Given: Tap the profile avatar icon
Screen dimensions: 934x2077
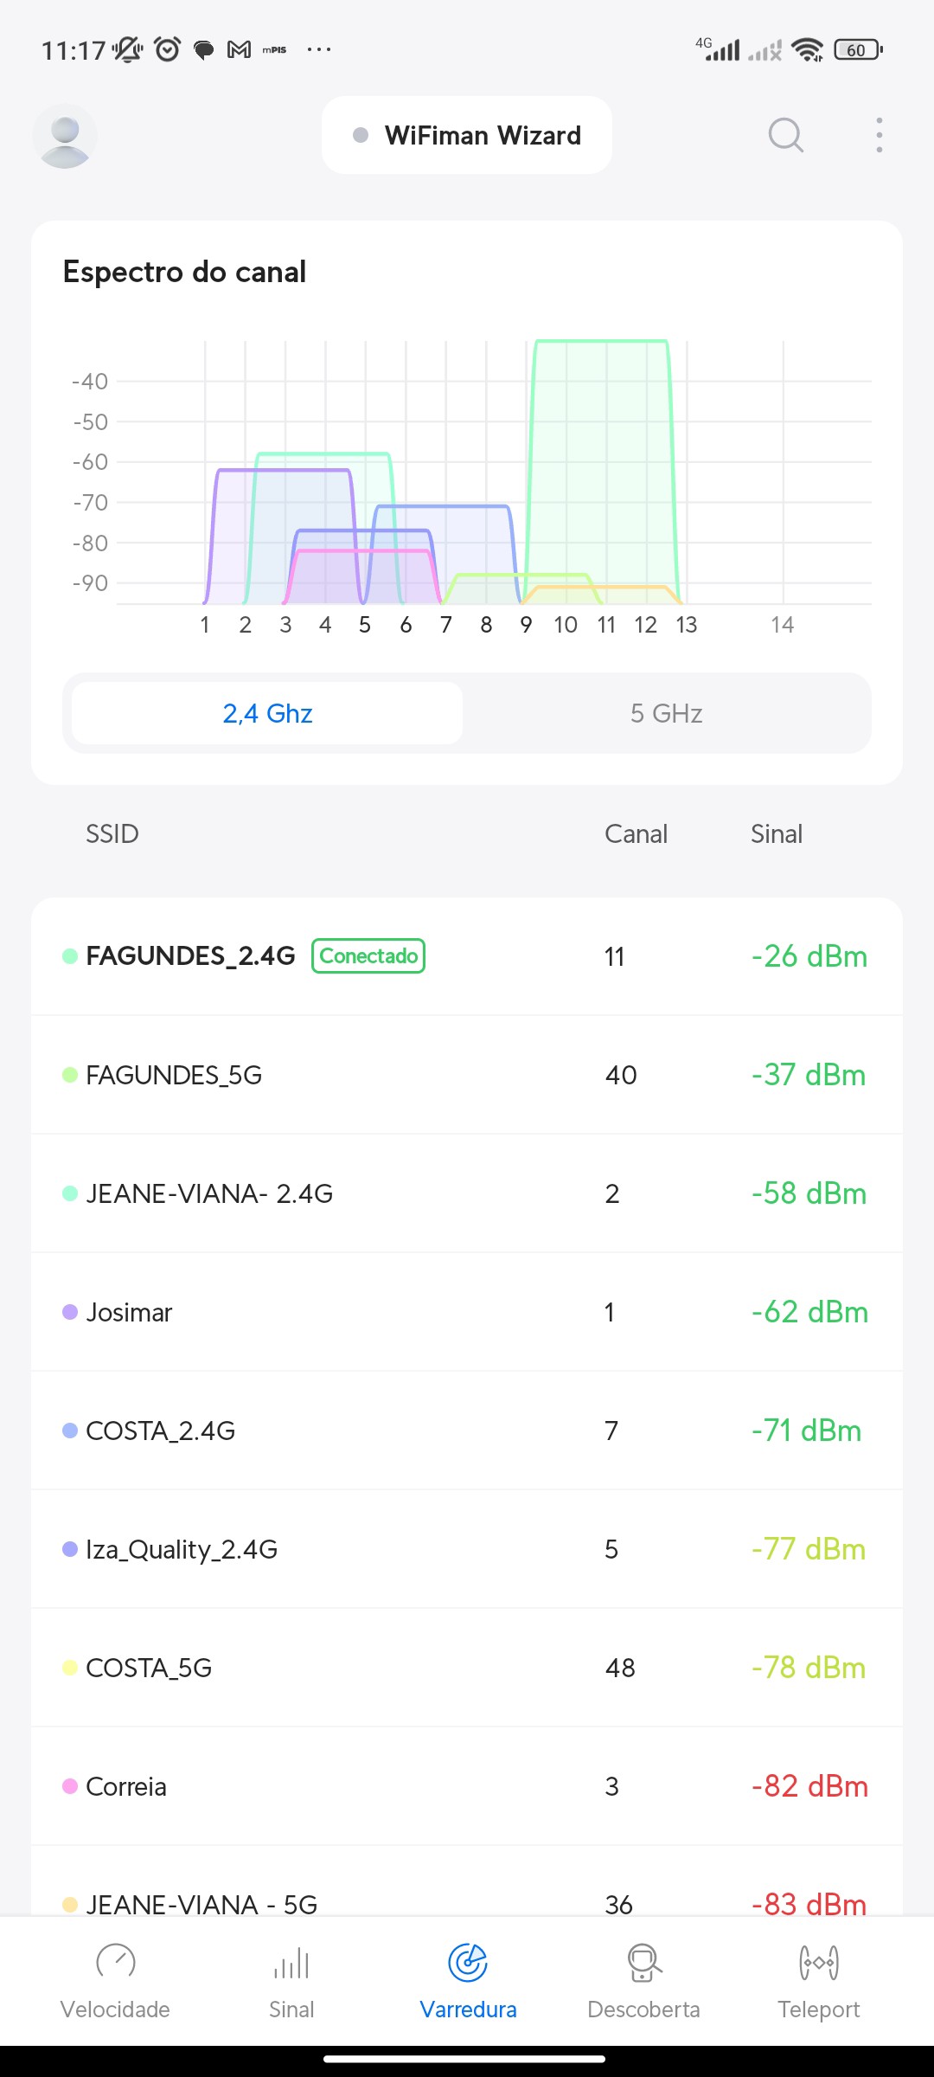Looking at the screenshot, I should [65, 136].
